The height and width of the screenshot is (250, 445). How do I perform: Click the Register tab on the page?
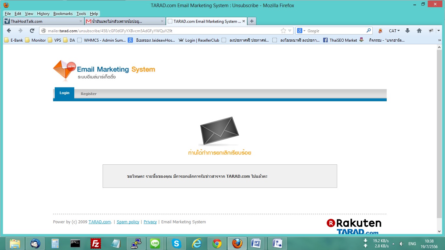[x=89, y=94]
